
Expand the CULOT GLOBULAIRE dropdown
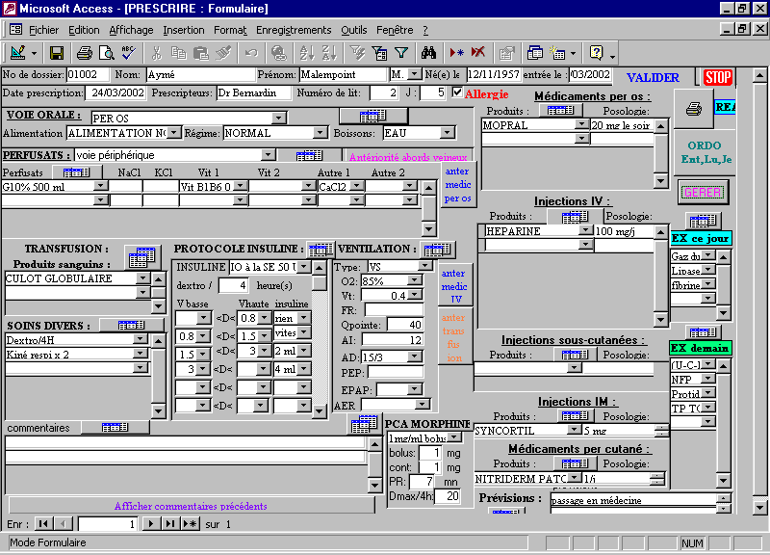(x=142, y=278)
